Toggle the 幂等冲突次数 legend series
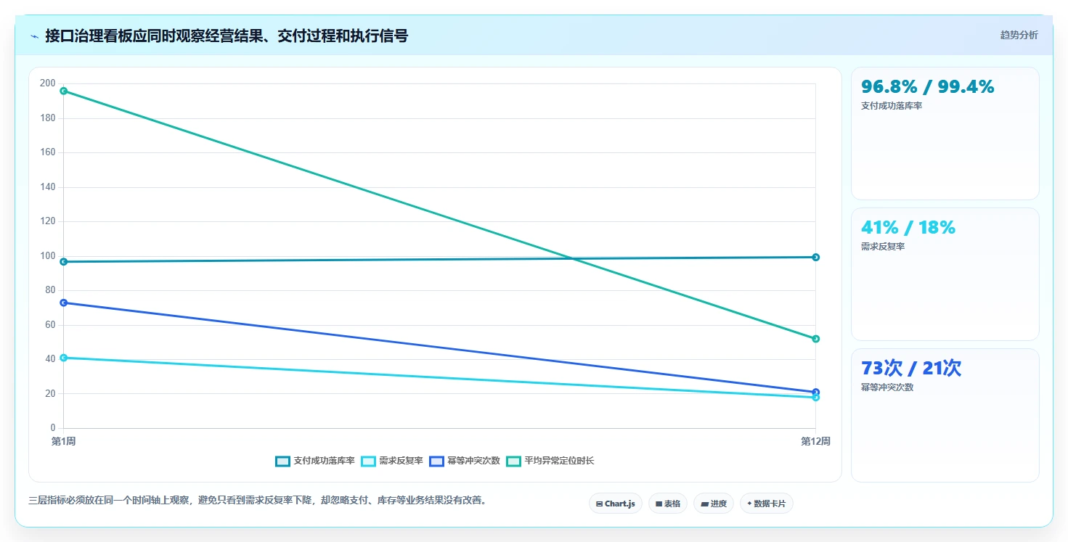The height and width of the screenshot is (542, 1068). pos(465,461)
